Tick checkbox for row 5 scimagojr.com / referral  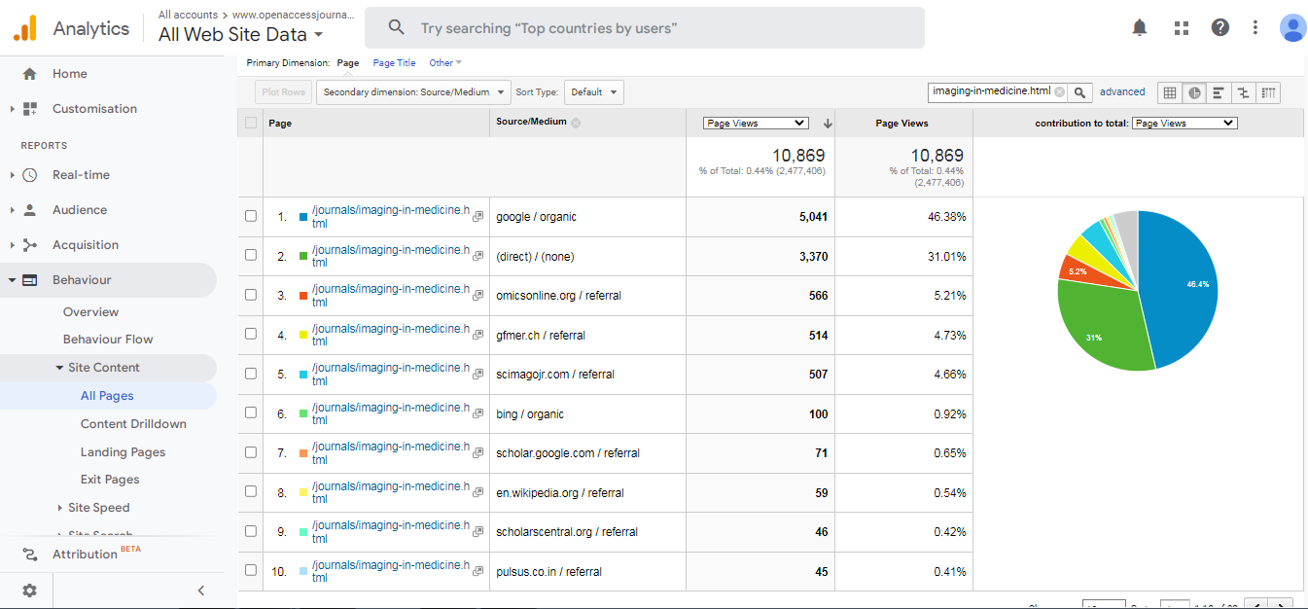pyautogui.click(x=251, y=374)
